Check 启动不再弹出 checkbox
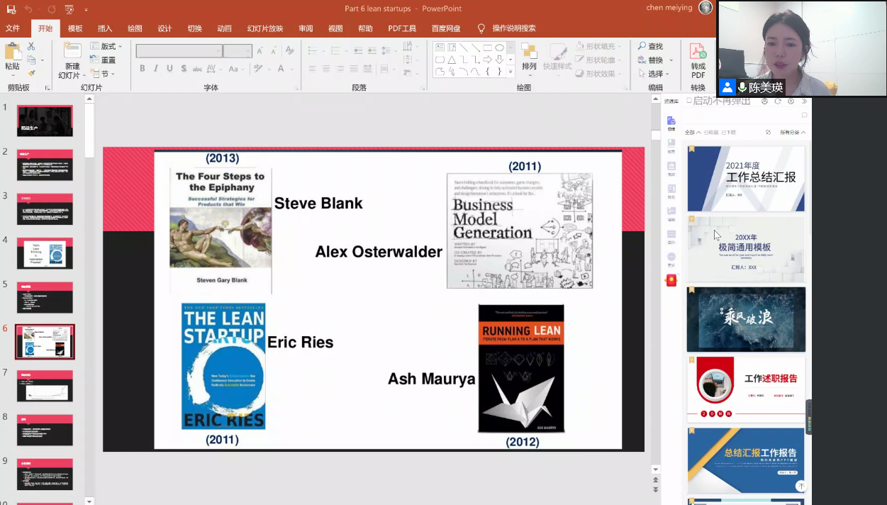Screen dimensions: 887x505 click(689, 101)
